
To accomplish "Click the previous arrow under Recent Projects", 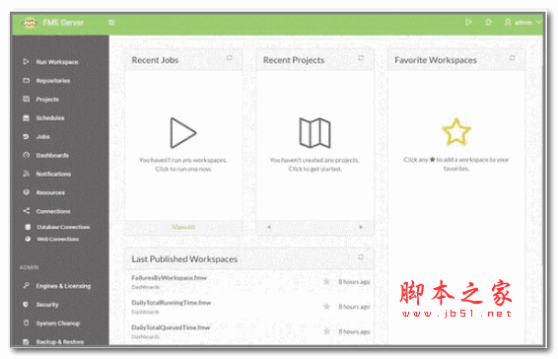I will tap(269, 227).
